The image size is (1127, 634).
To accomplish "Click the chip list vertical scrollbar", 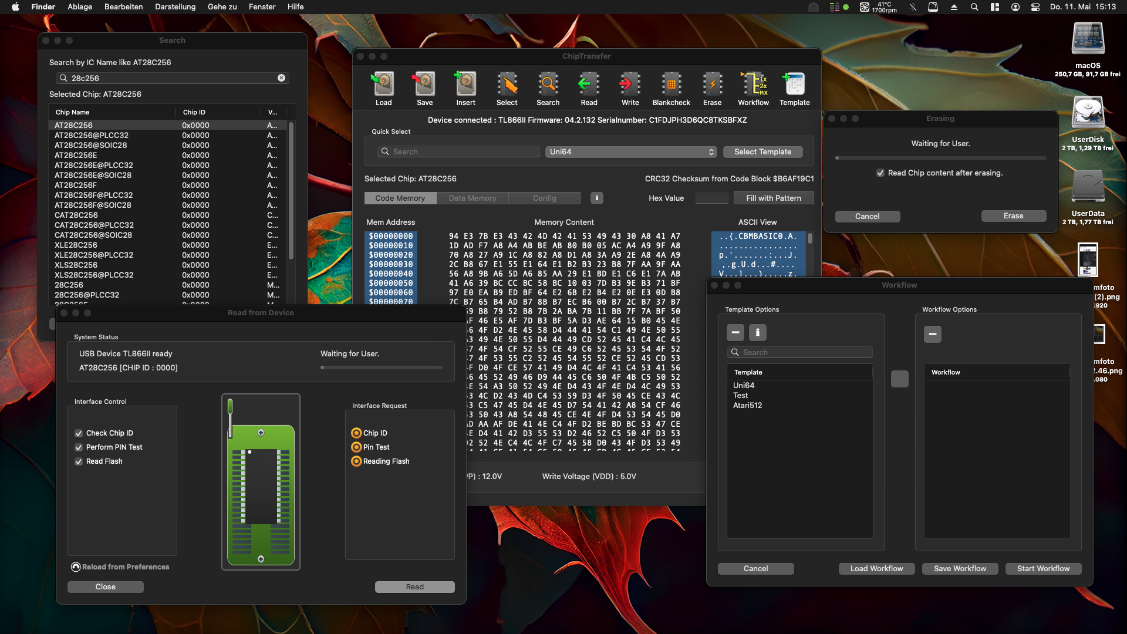I will [291, 191].
